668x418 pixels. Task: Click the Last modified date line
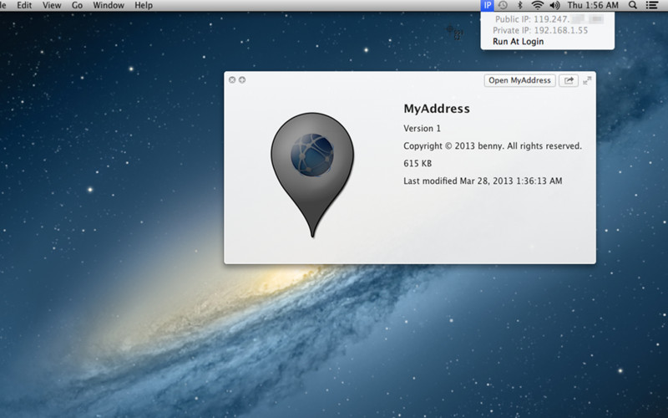(483, 181)
